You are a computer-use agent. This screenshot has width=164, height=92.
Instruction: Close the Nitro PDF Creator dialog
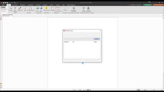(x=100, y=31)
